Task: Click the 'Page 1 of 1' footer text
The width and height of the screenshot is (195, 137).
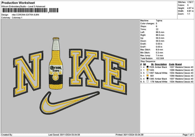Action: (x=188, y=135)
